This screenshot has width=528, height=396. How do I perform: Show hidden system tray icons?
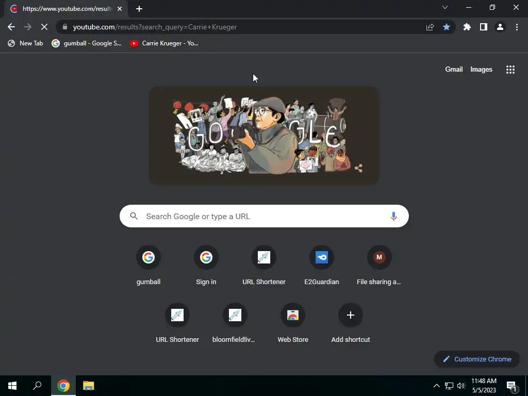[436, 386]
